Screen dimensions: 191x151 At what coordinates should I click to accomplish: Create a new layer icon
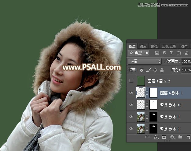189,137
